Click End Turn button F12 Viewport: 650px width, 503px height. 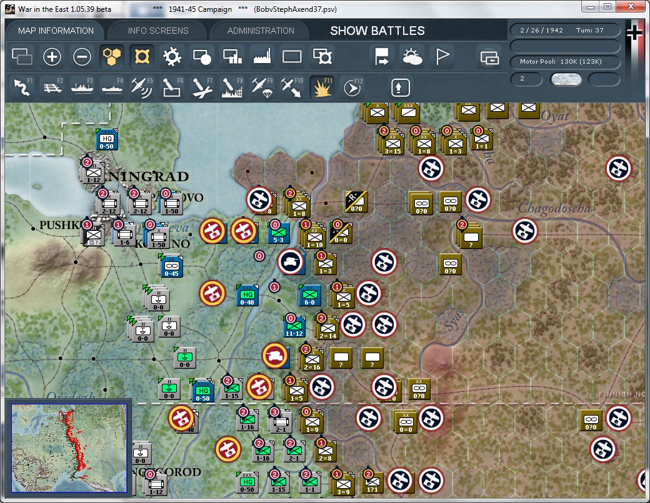pos(352,87)
